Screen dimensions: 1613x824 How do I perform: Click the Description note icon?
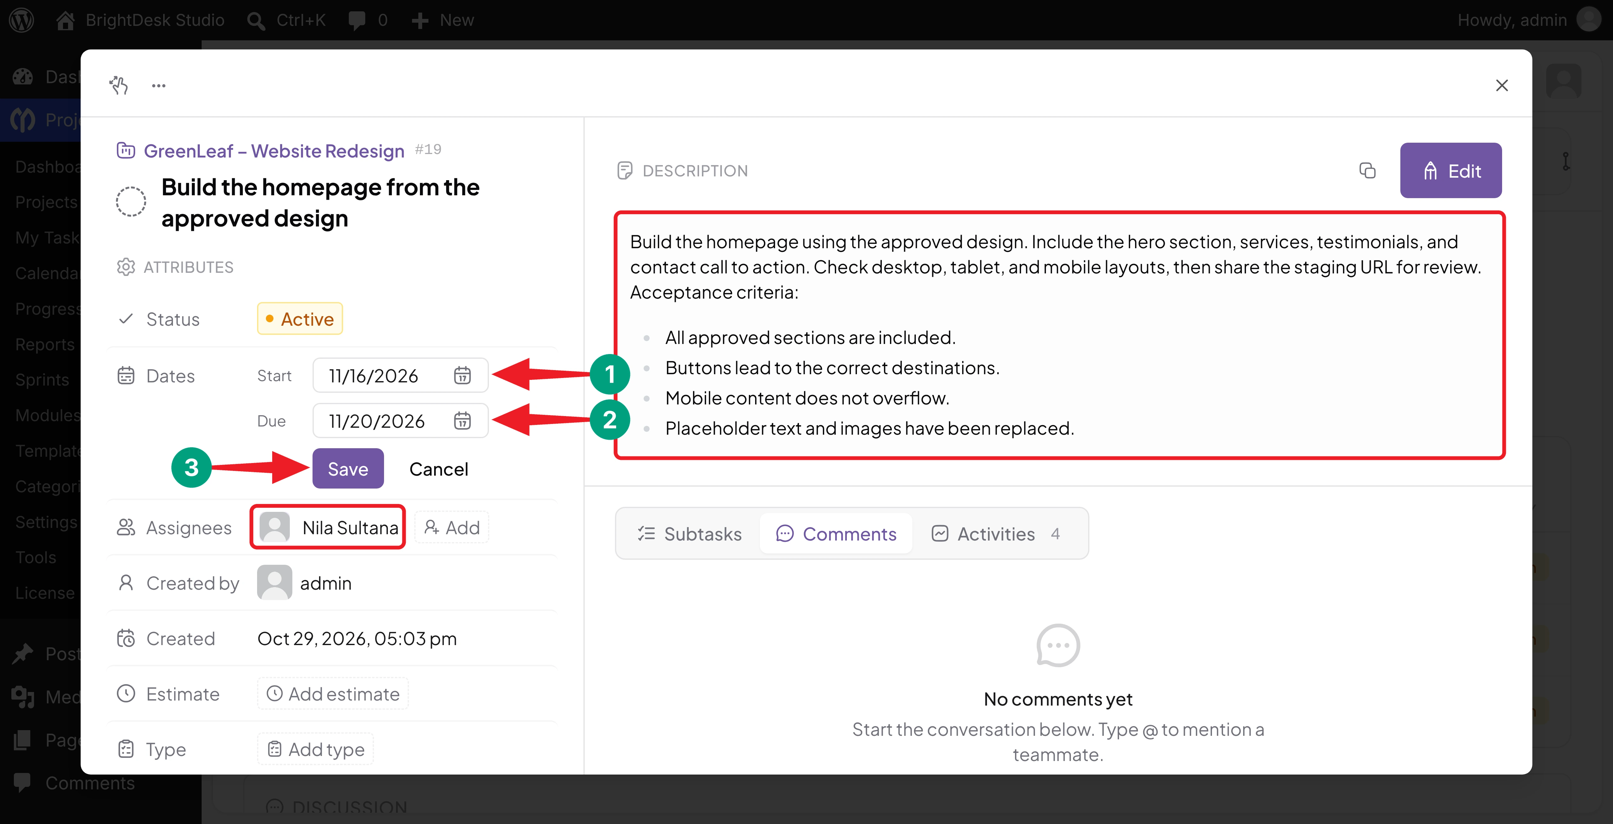(x=624, y=170)
